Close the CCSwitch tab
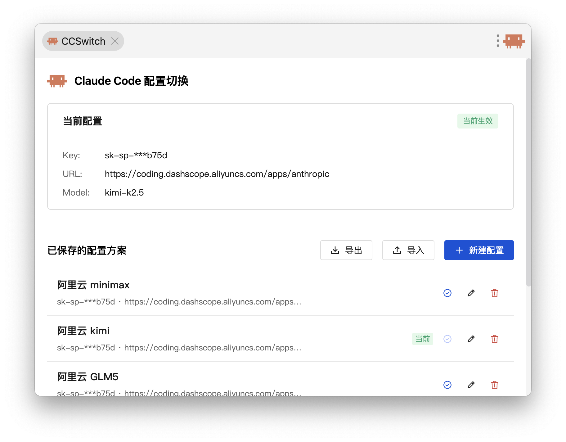 coord(115,41)
